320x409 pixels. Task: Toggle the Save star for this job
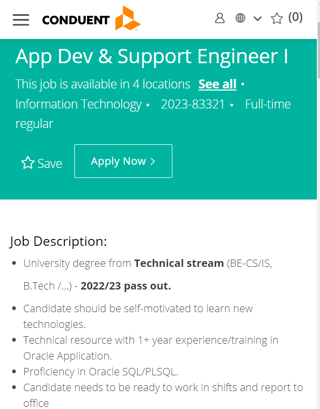[x=28, y=163]
